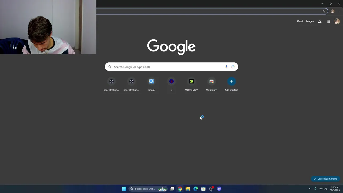Click the magnifier icon in Google search box
The height and width of the screenshot is (193, 343).
point(110,67)
